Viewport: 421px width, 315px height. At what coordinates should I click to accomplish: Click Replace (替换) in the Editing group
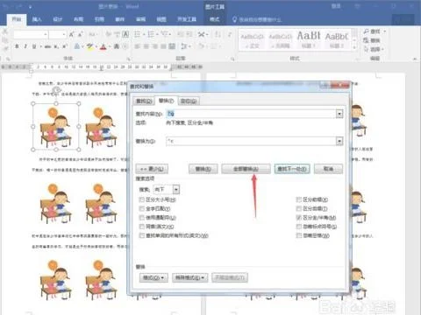(372, 40)
